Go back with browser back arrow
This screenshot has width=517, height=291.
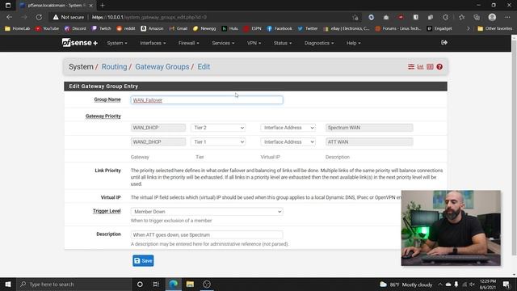pos(9,17)
